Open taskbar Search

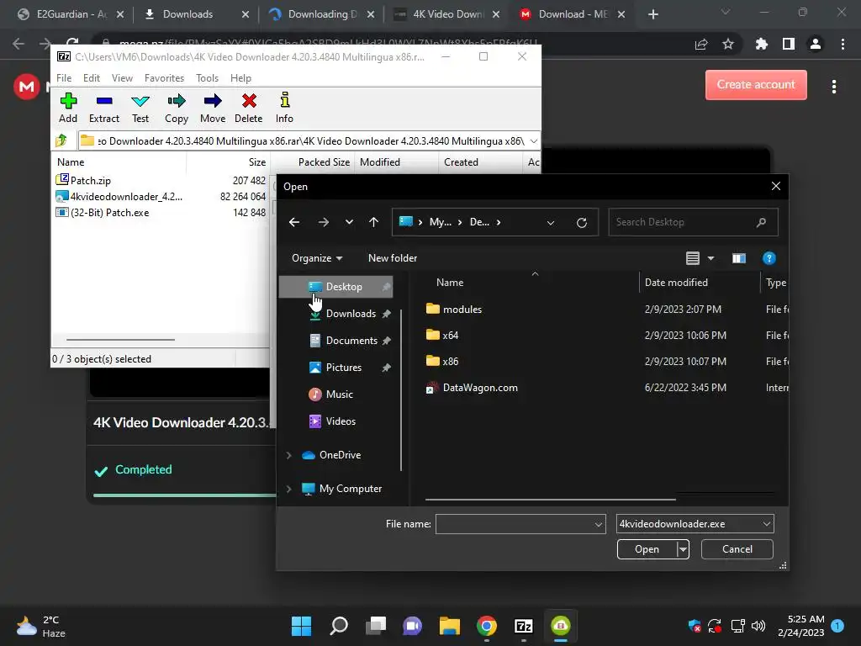[339, 626]
